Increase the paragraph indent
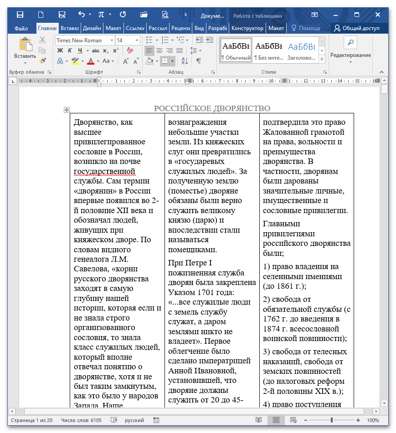Image resolution: width=396 pixels, height=433 pixels. click(x=210, y=40)
